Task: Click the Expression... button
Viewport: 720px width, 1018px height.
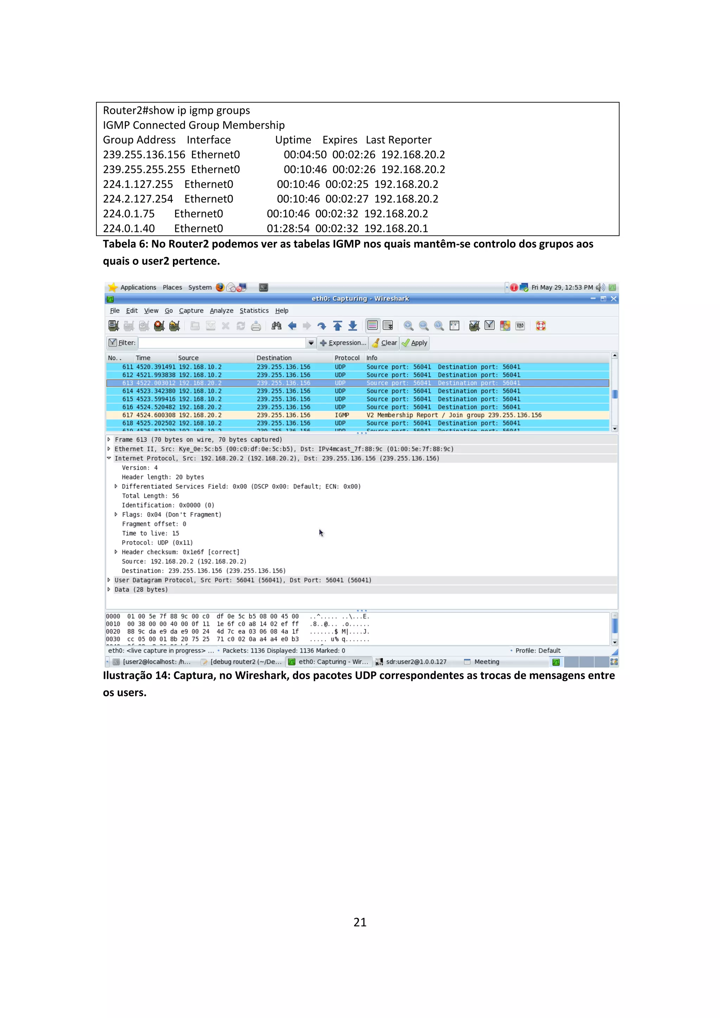Action: tap(343, 343)
